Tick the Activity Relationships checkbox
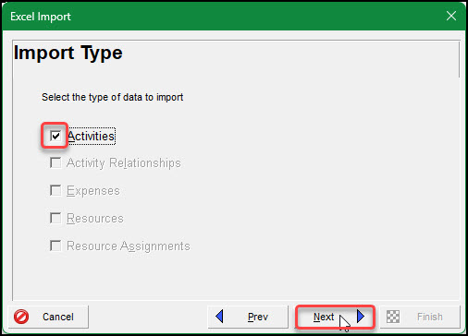This screenshot has height=336, width=468. point(55,162)
